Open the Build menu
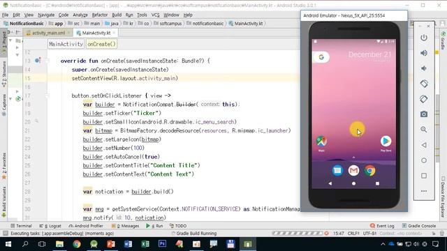 117,15
